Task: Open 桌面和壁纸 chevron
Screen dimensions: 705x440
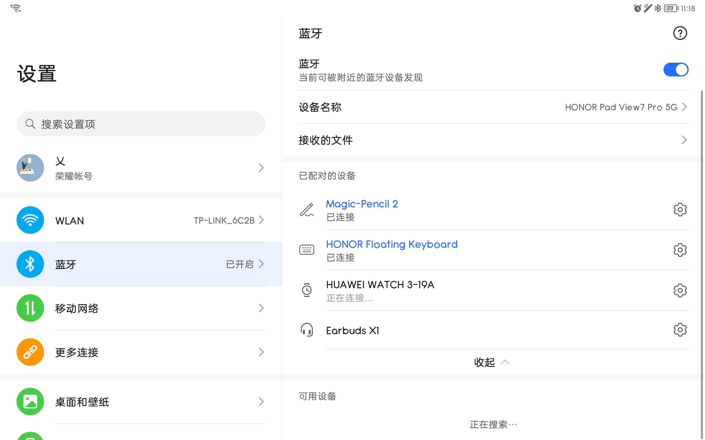Action: pos(261,402)
